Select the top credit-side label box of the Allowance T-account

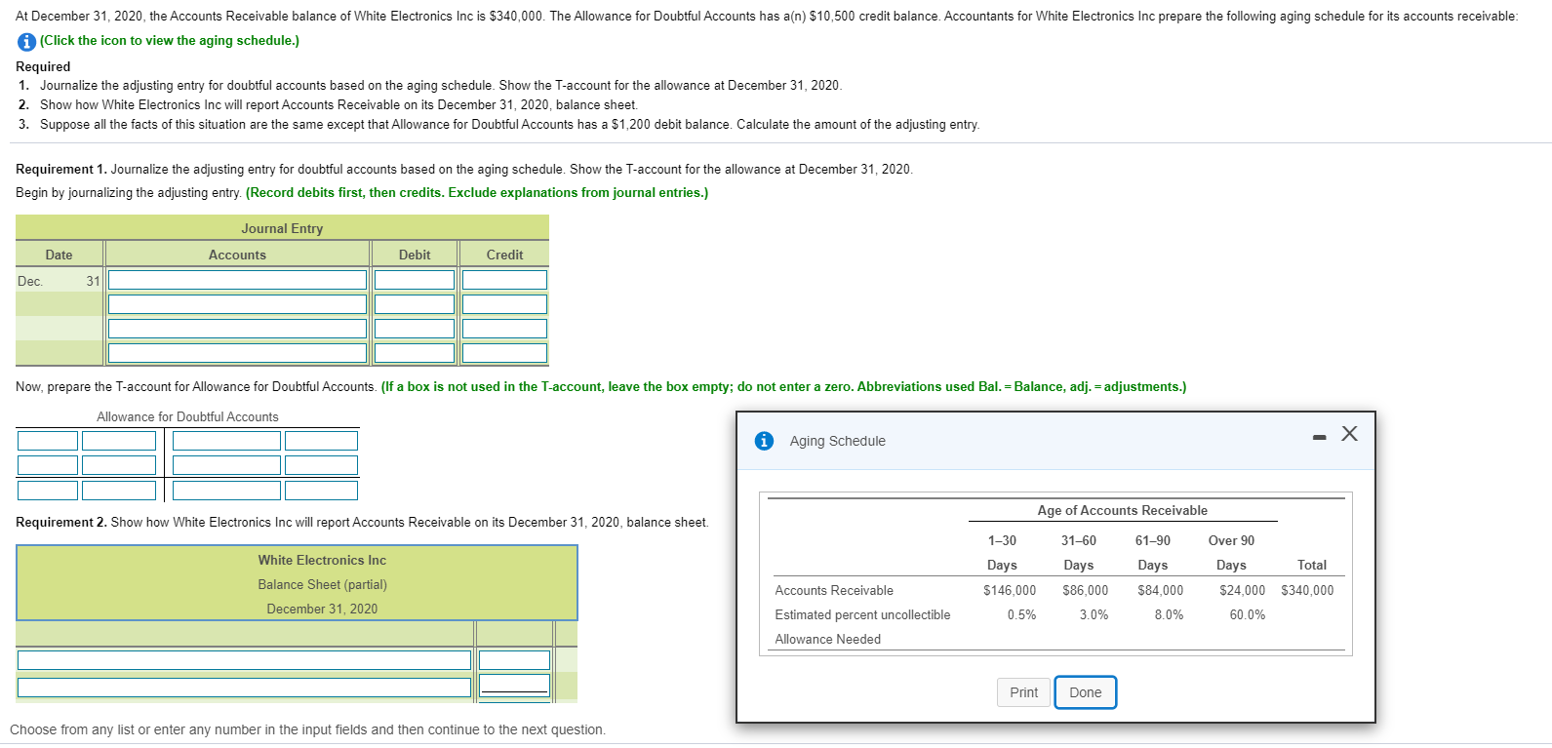point(226,441)
